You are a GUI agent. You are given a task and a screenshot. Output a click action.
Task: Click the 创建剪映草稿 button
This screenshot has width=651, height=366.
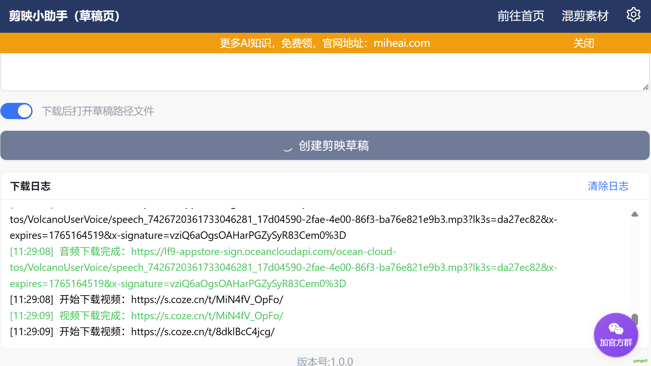tap(325, 145)
